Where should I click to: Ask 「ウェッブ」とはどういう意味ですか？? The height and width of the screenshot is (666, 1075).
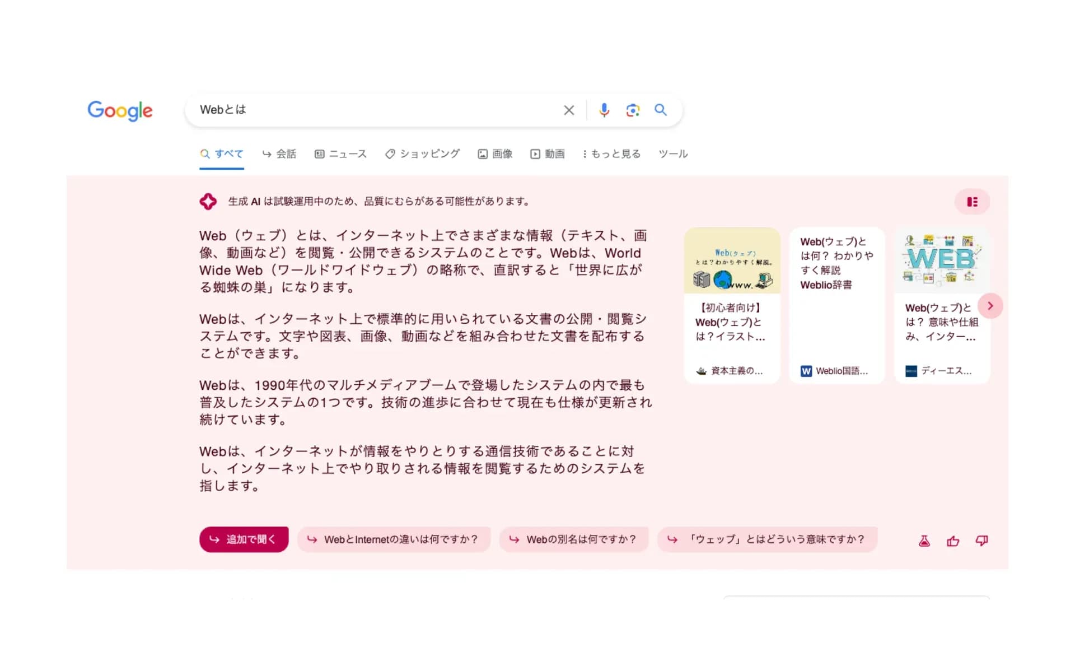[x=768, y=539]
